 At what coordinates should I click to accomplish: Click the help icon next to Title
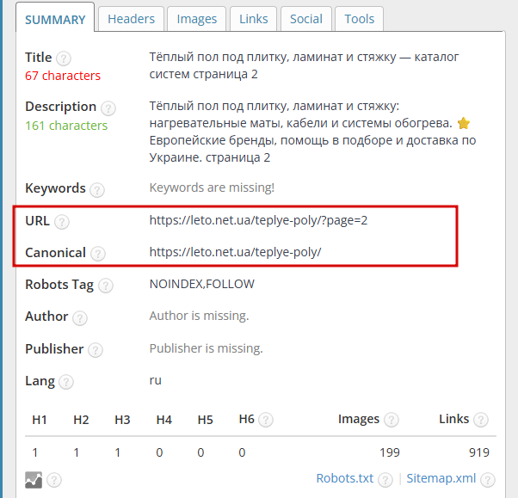[x=64, y=58]
